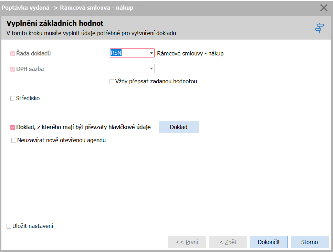This screenshot has width=333, height=252.
Task: Enable Neuzavírat nově otevřenou agendu
Action: (x=14, y=140)
